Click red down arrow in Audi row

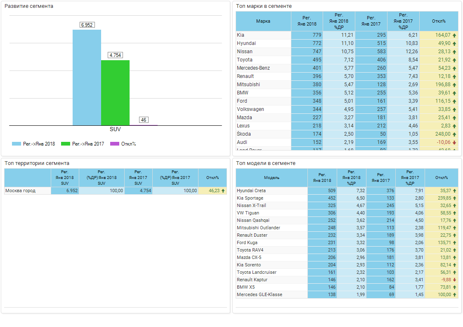tap(454, 143)
